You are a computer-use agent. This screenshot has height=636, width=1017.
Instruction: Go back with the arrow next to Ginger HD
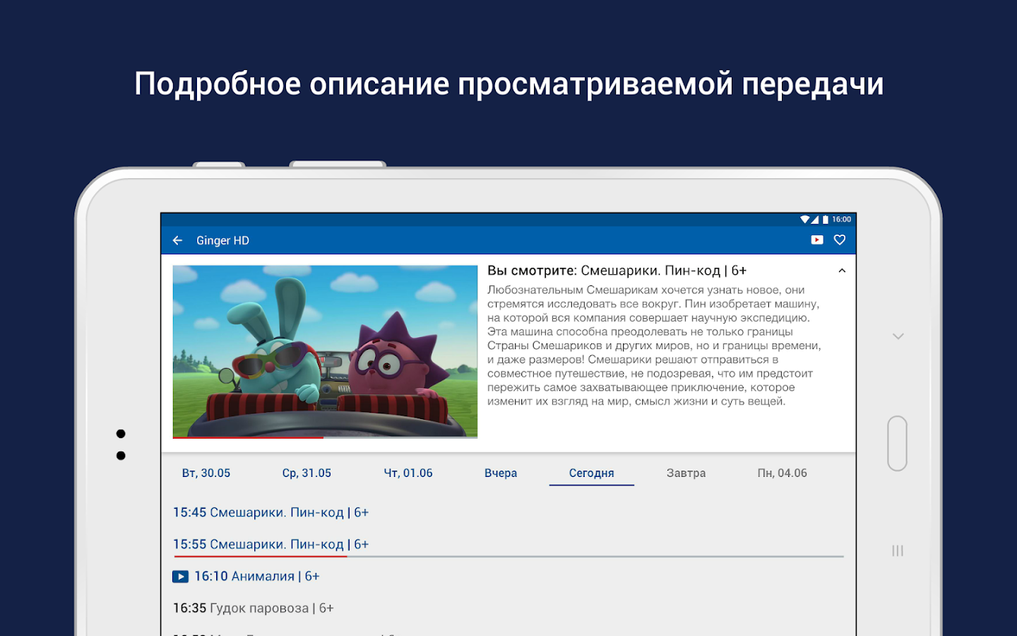coord(177,240)
